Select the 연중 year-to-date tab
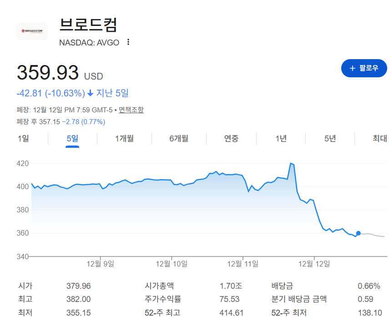 (x=231, y=139)
